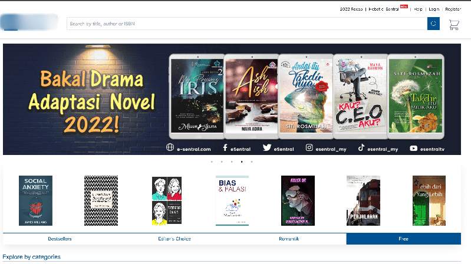Click the Facebook icon in banner

tap(225, 147)
